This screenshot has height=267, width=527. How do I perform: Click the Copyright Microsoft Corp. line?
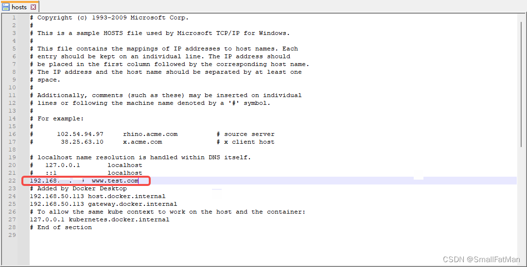(109, 17)
